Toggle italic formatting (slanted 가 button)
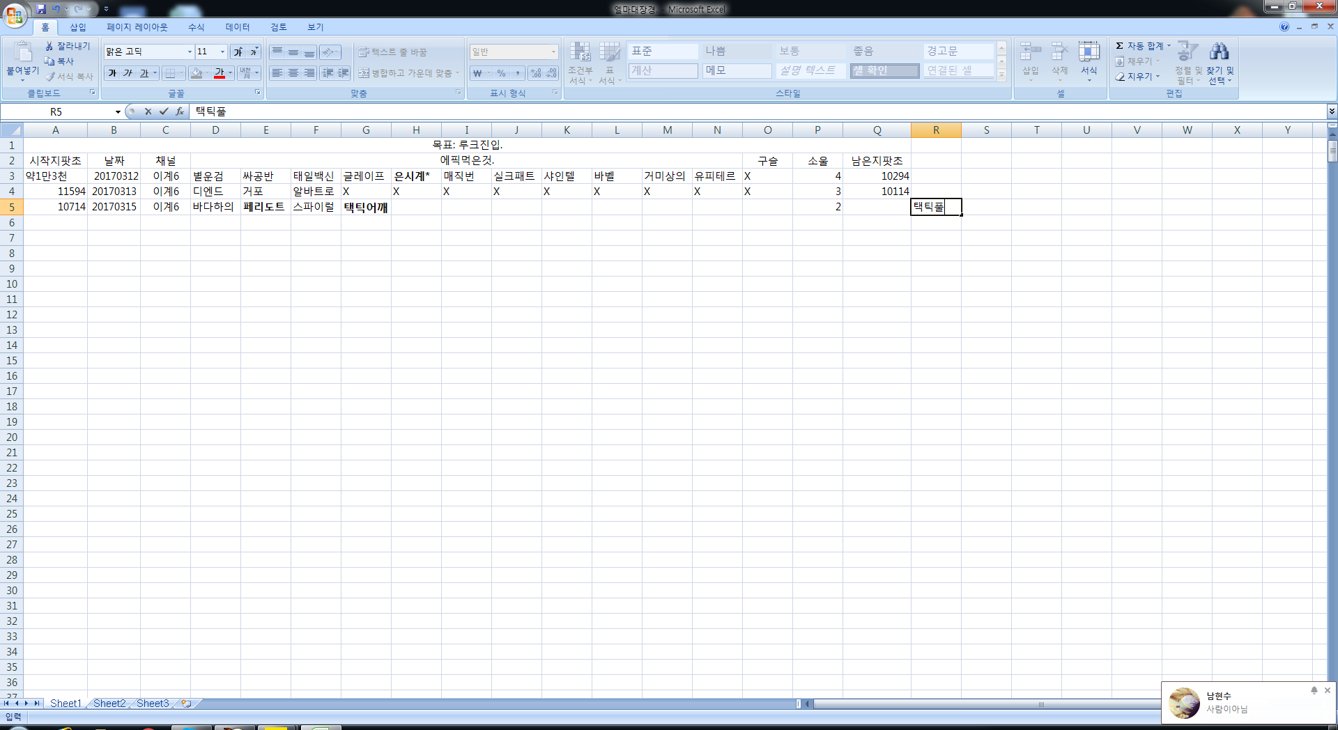The height and width of the screenshot is (730, 1338). click(x=128, y=73)
